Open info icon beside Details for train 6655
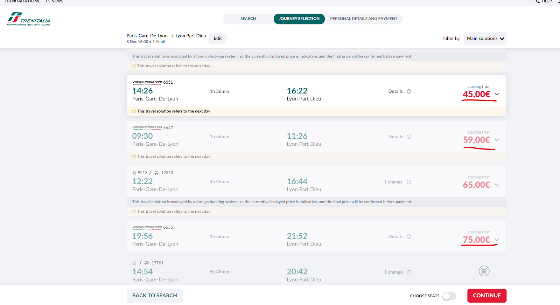Image resolution: width=560 pixels, height=305 pixels. [409, 237]
